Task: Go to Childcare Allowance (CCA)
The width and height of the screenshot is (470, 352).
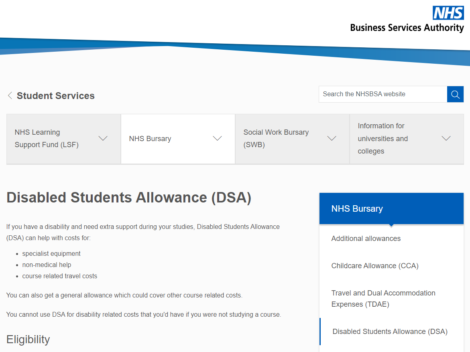Action: pyautogui.click(x=375, y=265)
